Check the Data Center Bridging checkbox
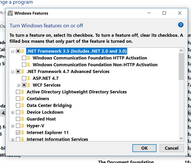Screen dimensions: 191x163 (x=18, y=105)
